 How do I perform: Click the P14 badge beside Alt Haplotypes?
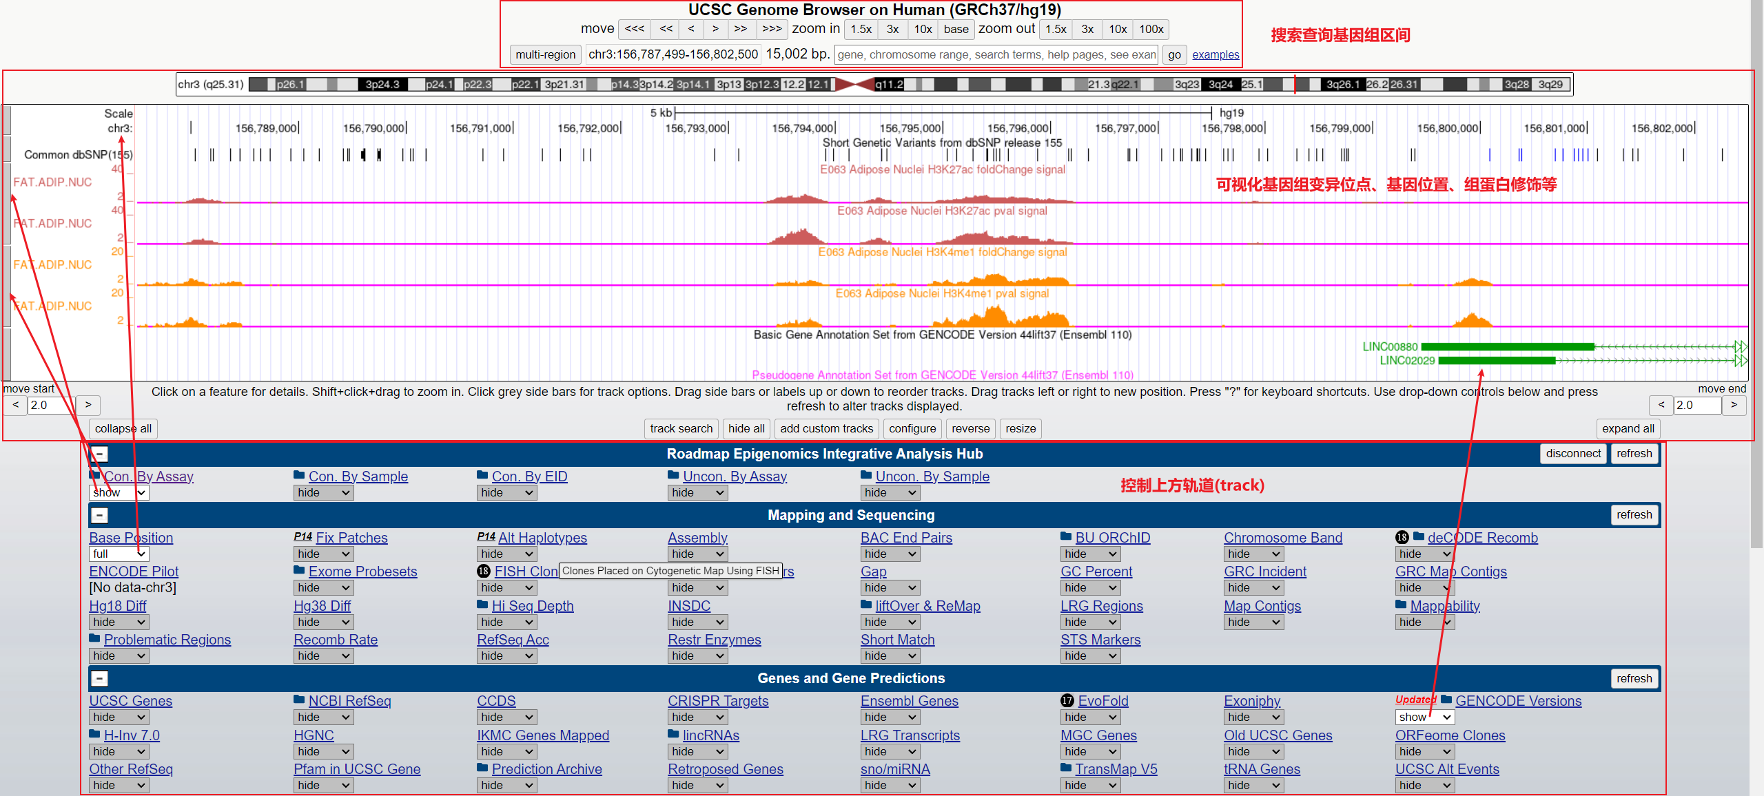(x=486, y=536)
